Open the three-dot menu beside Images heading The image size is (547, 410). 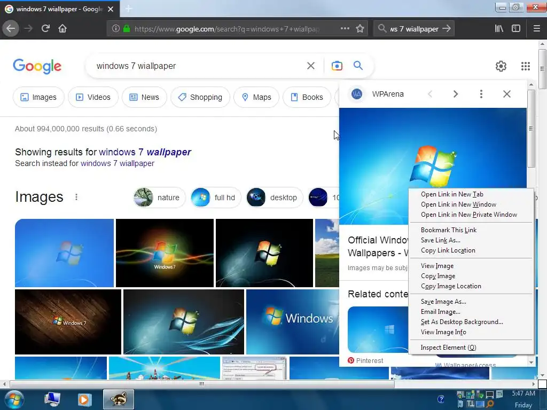click(76, 197)
